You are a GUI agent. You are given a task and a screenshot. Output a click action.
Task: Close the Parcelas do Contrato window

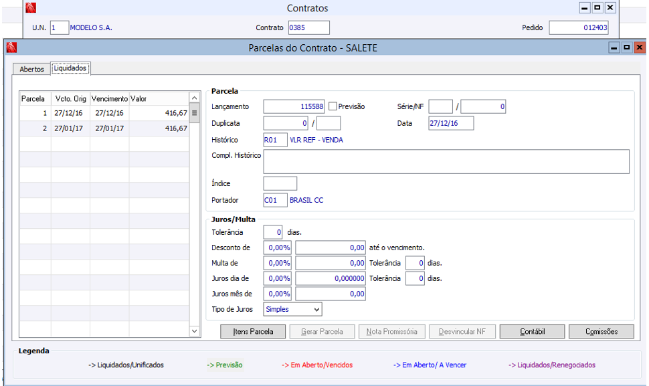(x=640, y=47)
